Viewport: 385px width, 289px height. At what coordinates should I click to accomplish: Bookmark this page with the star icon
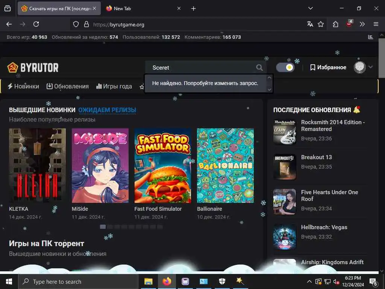pyautogui.click(x=321, y=24)
